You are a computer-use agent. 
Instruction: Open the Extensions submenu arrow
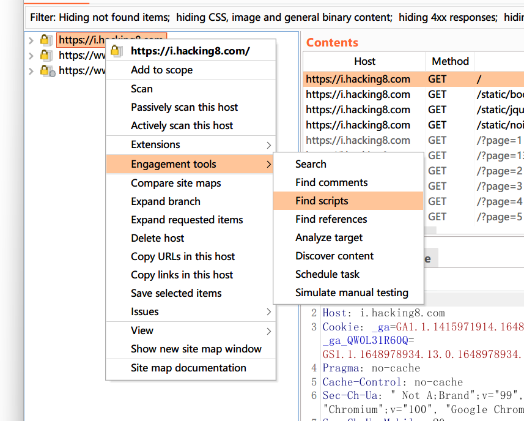[x=268, y=145]
